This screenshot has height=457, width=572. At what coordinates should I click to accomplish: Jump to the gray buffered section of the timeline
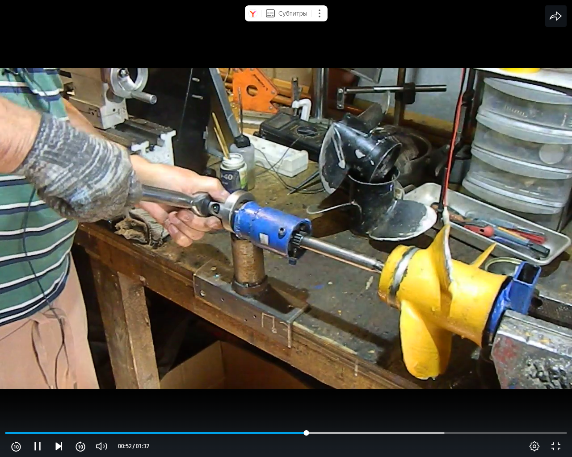pos(375,433)
